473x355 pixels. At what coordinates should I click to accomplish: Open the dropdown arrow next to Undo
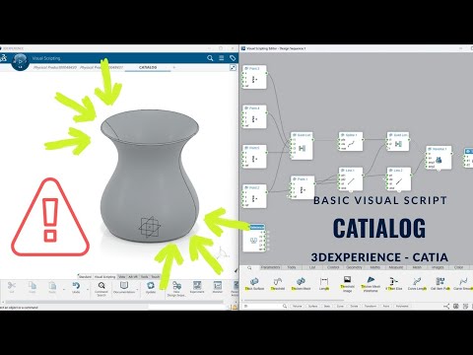[88, 290]
